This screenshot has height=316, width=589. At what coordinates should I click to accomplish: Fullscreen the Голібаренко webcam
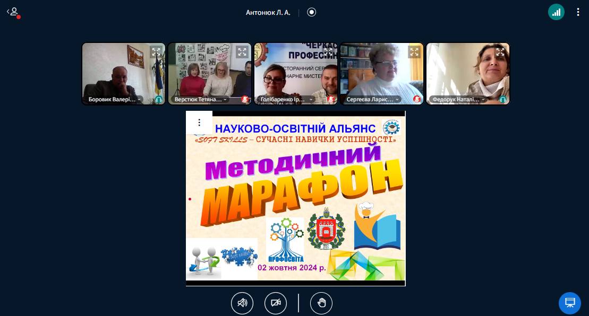pos(328,52)
